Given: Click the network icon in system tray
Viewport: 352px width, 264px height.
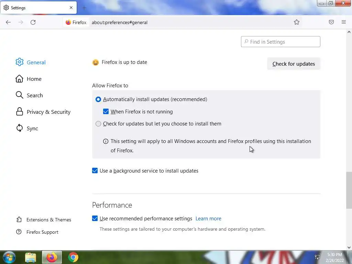Looking at the screenshot, I should (317, 257).
